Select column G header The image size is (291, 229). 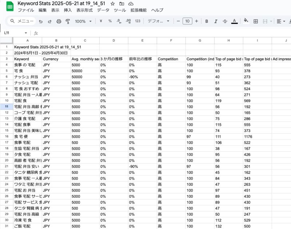[200, 40]
